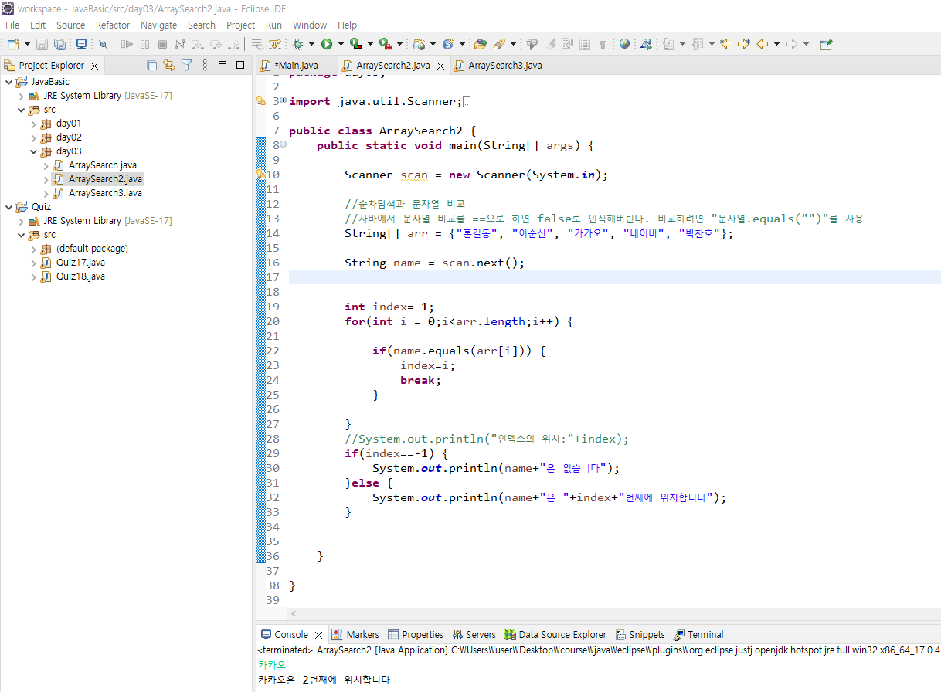Expand Quiz's (default package) node

click(x=33, y=249)
